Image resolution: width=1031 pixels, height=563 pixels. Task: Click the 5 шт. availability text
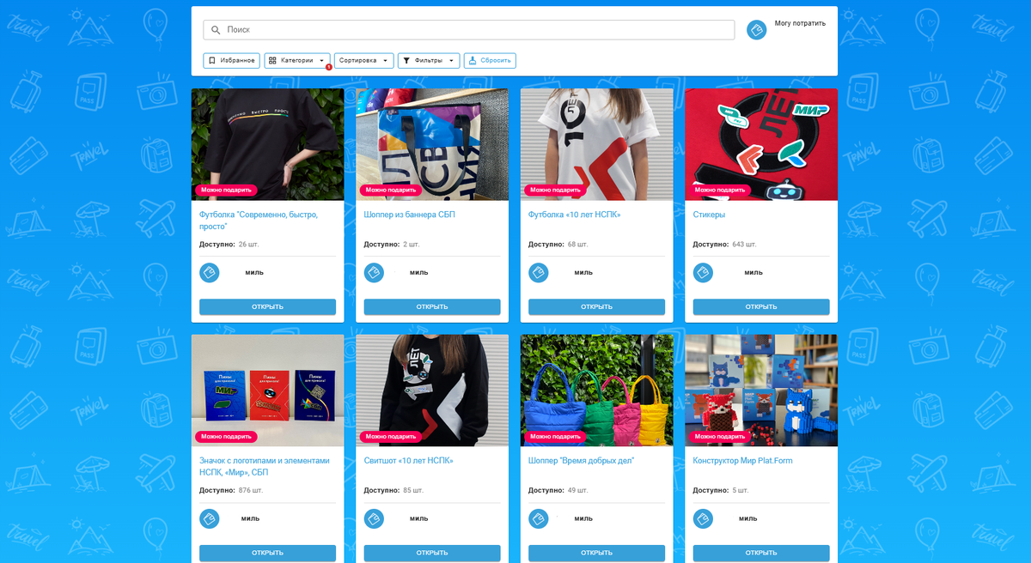point(741,491)
